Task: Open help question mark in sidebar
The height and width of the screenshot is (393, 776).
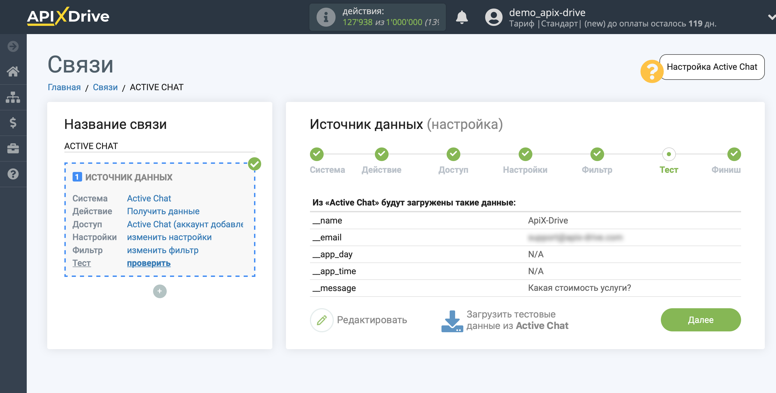Action: pyautogui.click(x=13, y=174)
